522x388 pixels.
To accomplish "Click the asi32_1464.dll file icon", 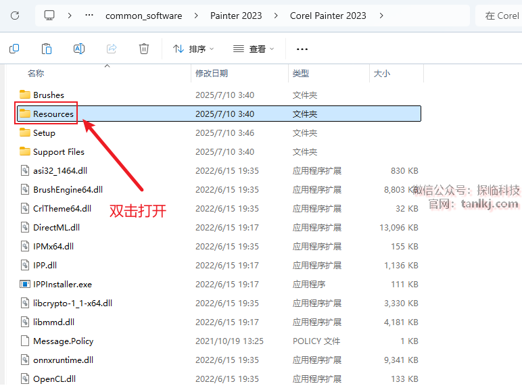I will (24, 171).
